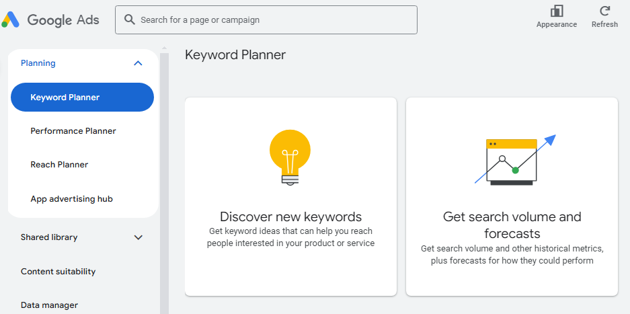The image size is (630, 314).
Task: Expand the Shared library chevron
Action: coord(139,237)
